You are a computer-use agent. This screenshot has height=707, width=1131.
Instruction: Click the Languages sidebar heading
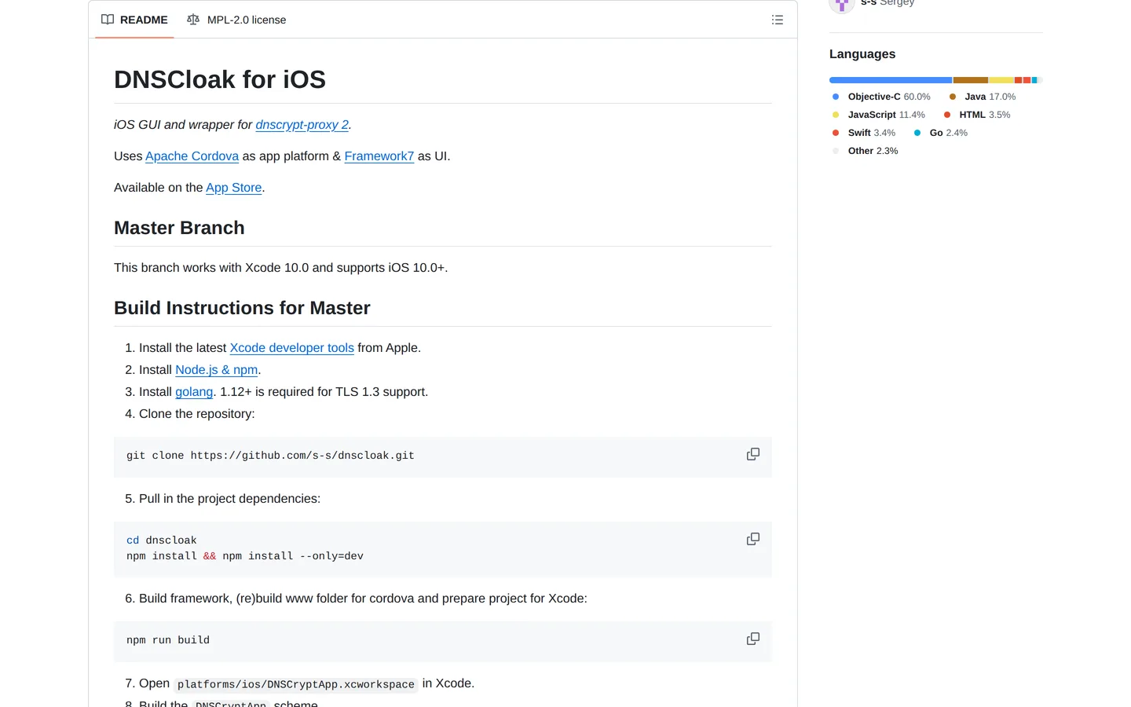click(862, 54)
